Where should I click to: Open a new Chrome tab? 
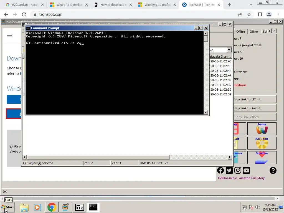(x=229, y=5)
